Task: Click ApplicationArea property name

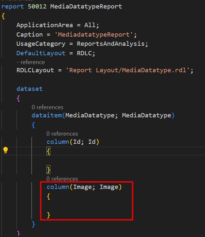Action: click(x=45, y=25)
